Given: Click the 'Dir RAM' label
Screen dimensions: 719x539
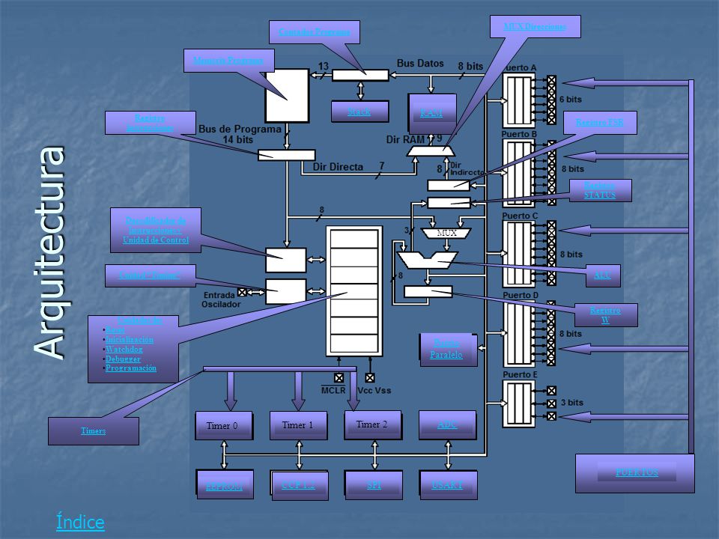Looking at the screenshot, I should (x=405, y=139).
